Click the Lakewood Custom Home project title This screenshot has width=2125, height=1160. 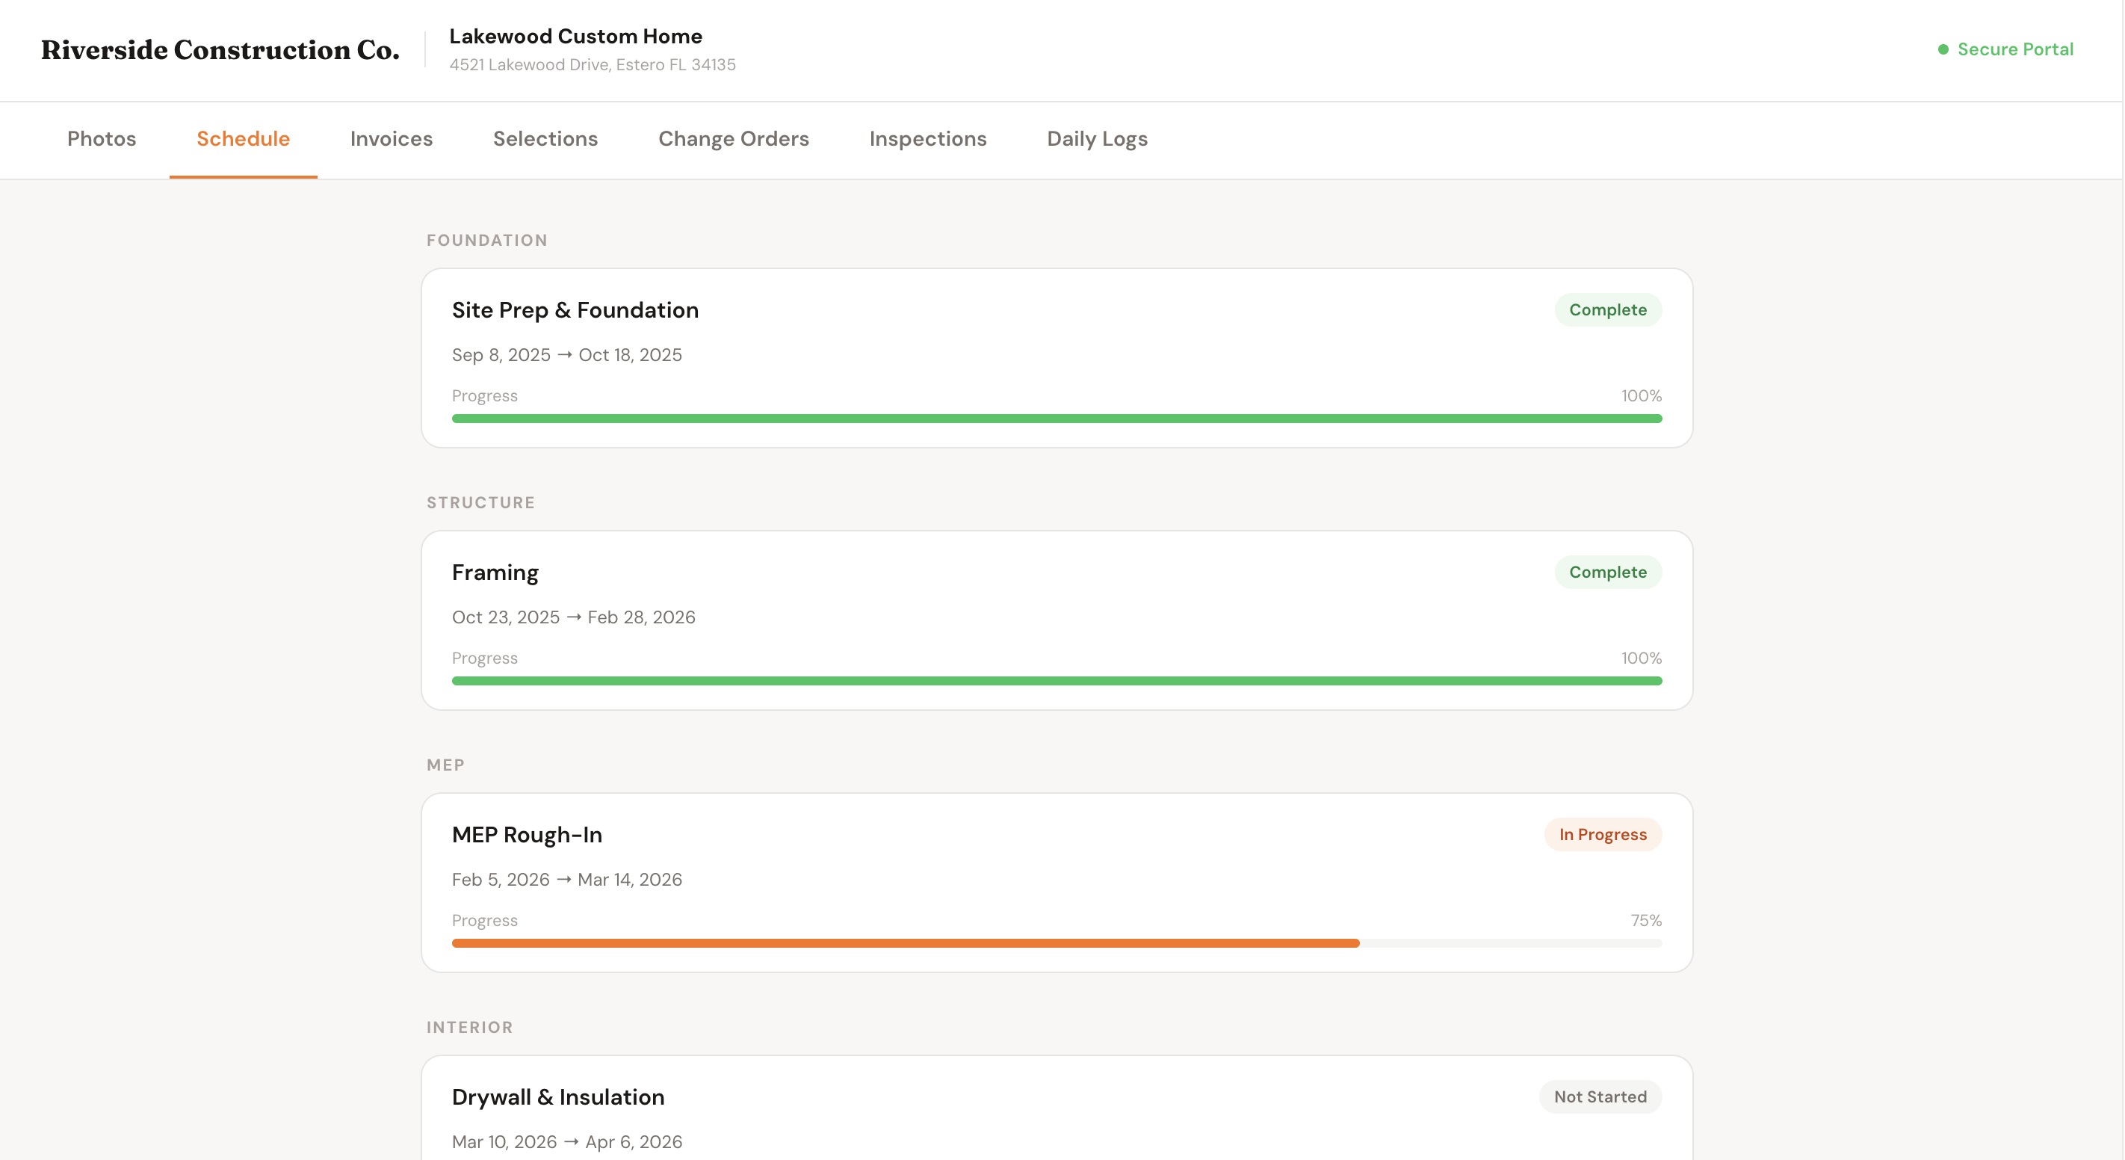(x=576, y=35)
